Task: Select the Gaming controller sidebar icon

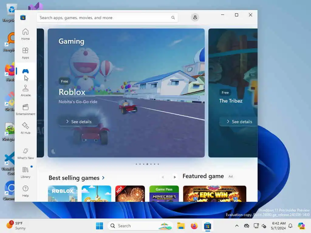Action: pos(26,71)
